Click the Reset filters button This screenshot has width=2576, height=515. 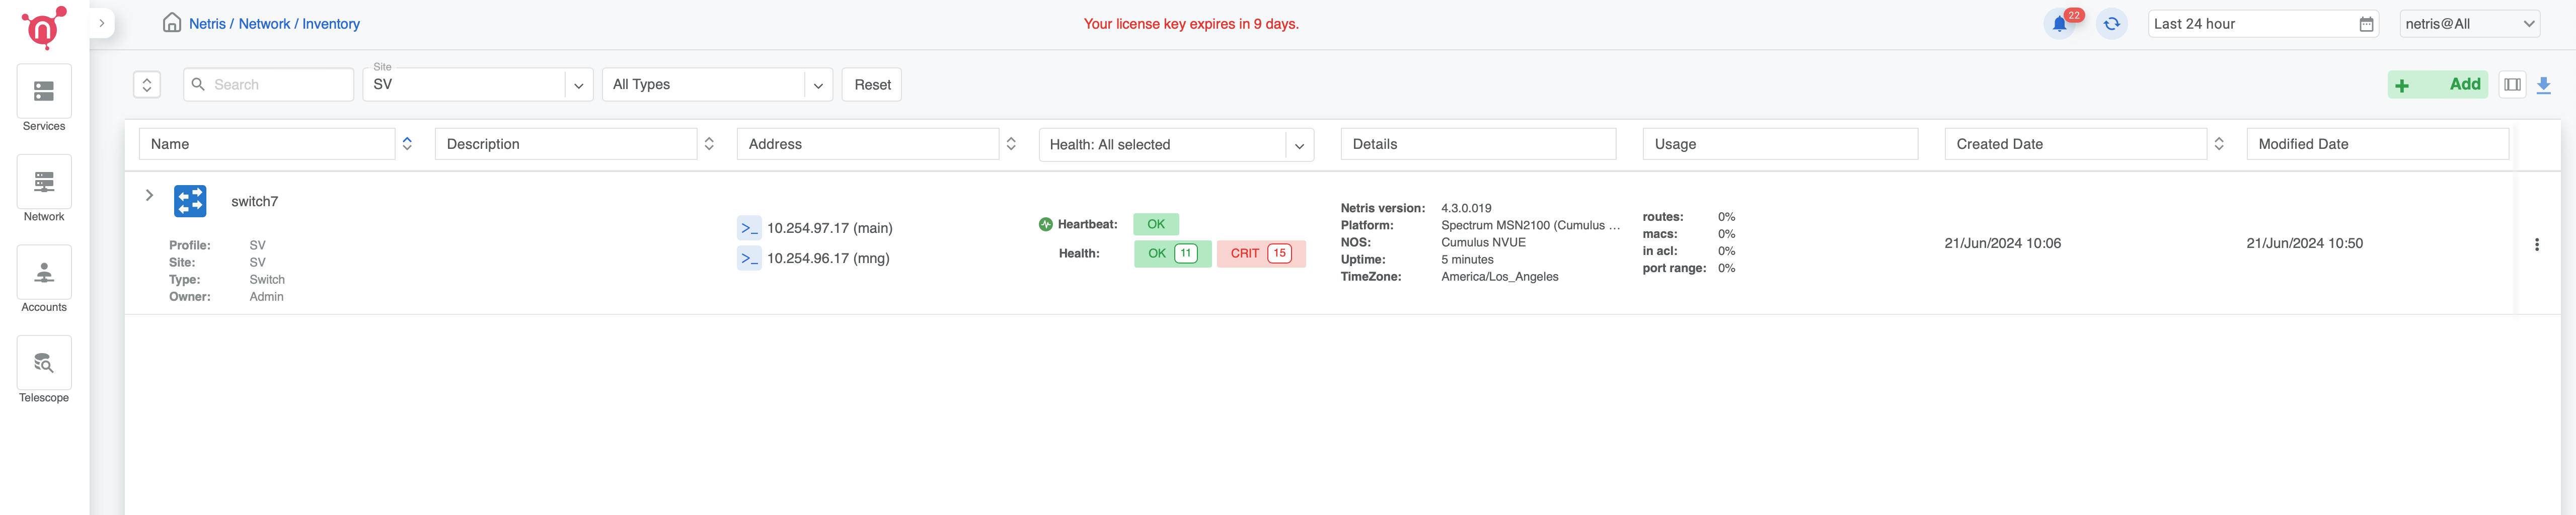tap(871, 85)
